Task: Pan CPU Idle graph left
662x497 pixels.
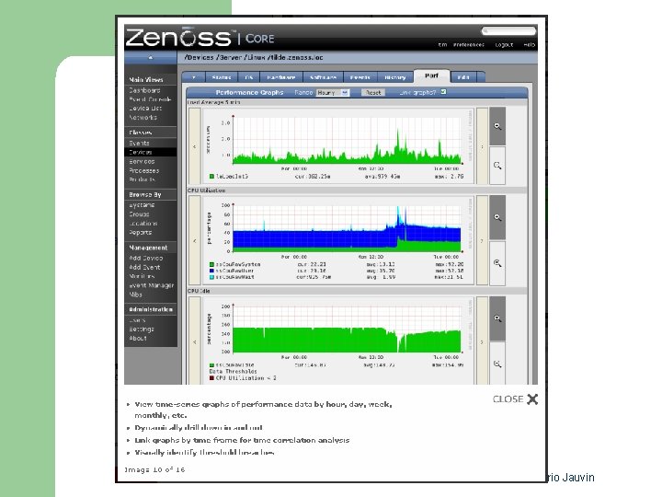Action: click(195, 341)
